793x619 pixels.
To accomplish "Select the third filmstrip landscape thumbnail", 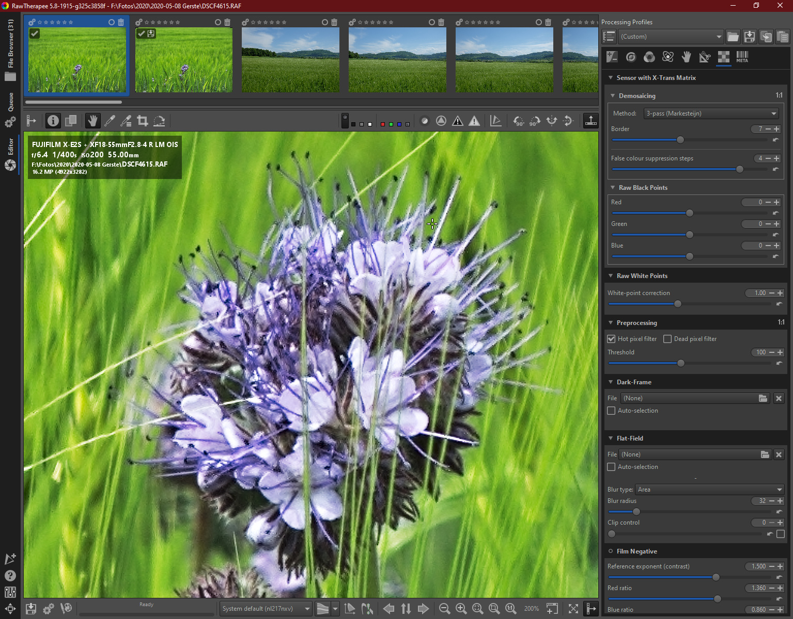I will [290, 60].
